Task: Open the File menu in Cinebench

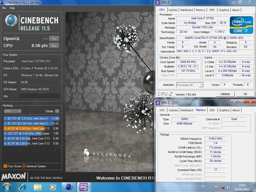Action: [x=4, y=8]
